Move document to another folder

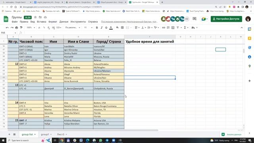pyautogui.click(x=40, y=17)
